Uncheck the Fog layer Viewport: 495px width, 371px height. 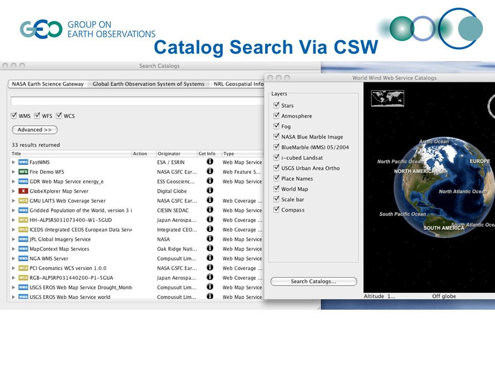(276, 126)
